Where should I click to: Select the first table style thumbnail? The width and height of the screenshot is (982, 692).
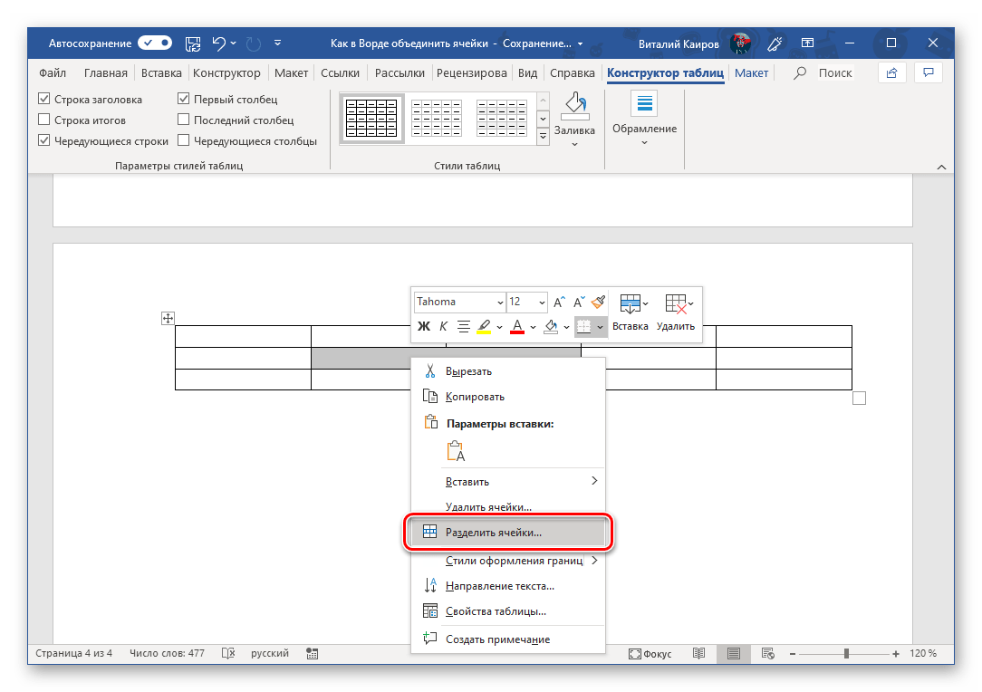click(x=371, y=119)
